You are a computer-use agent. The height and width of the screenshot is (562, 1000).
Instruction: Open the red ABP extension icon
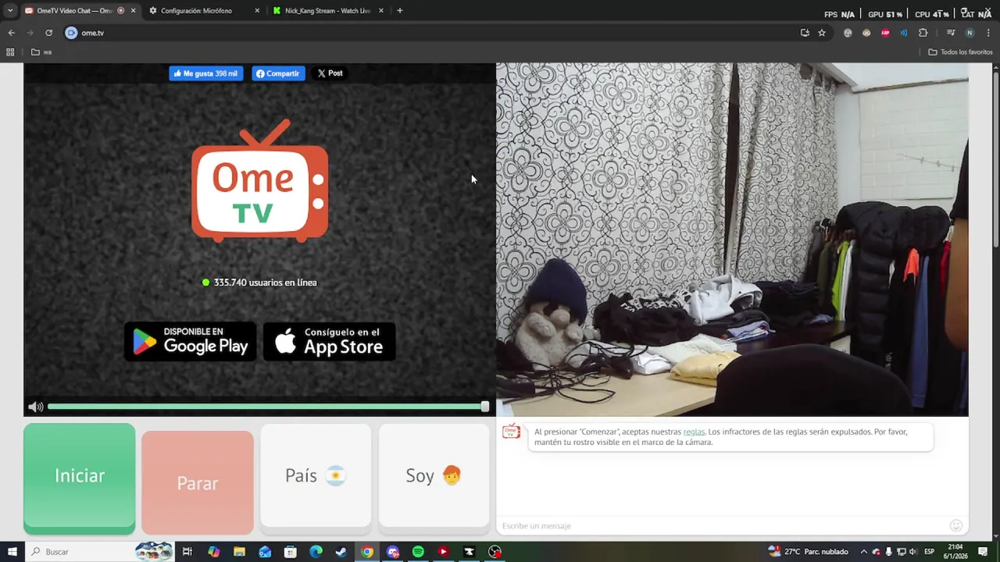885,33
